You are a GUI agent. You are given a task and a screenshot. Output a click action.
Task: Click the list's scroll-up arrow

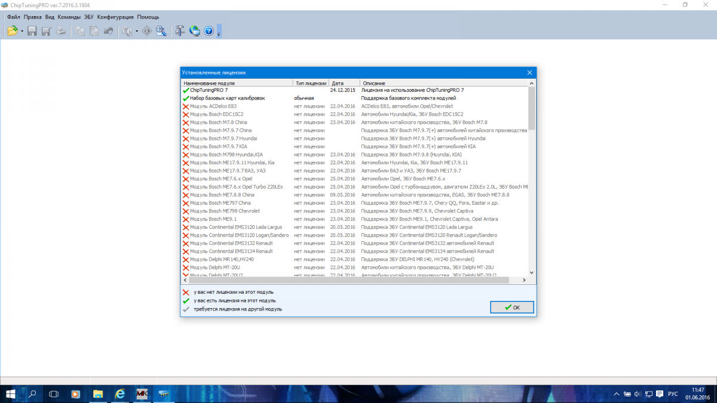coord(531,83)
